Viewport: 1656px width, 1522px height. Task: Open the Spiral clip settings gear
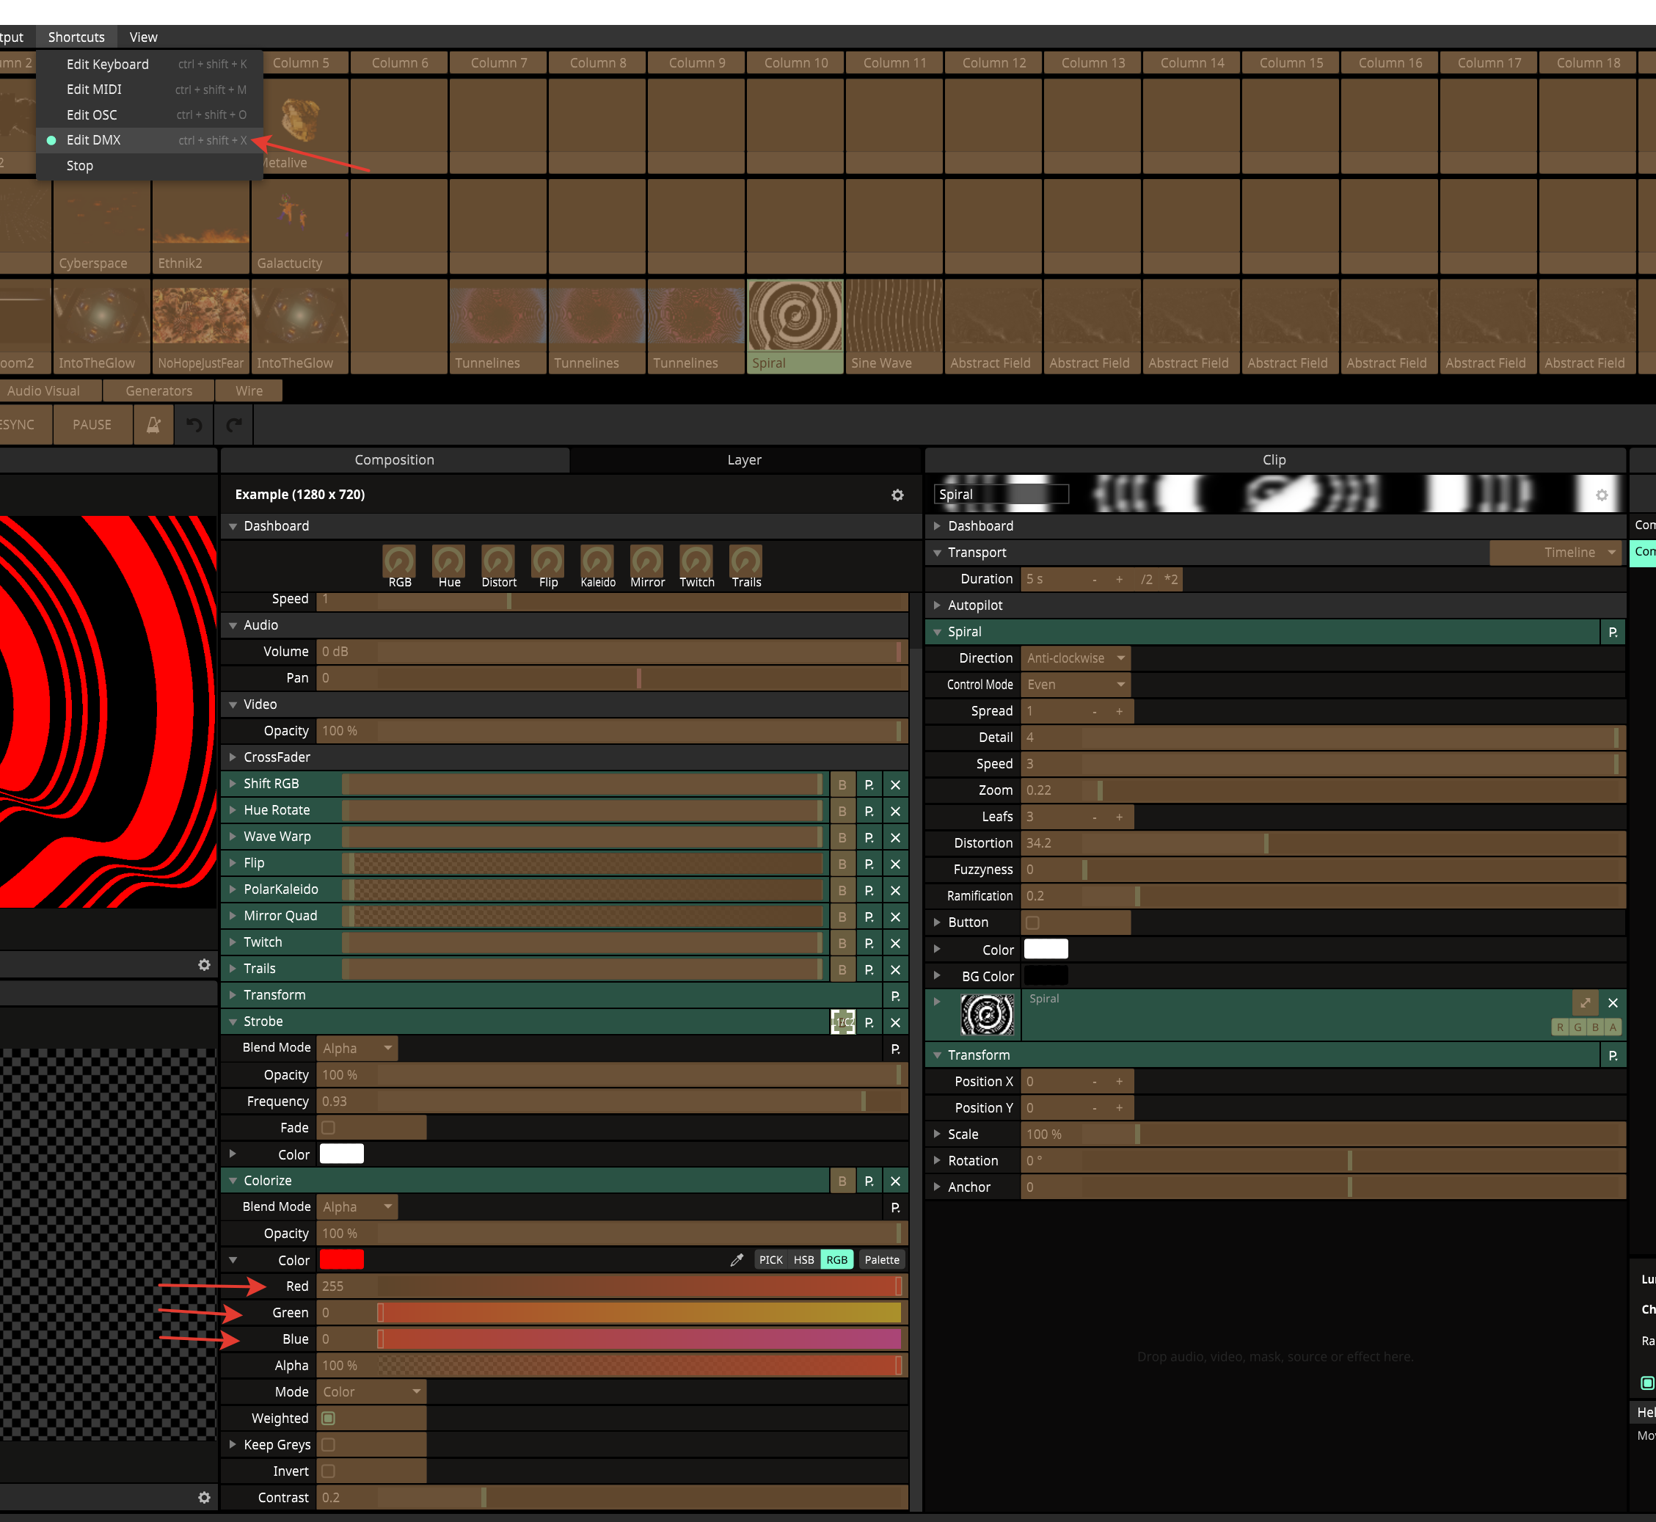[x=1602, y=495]
